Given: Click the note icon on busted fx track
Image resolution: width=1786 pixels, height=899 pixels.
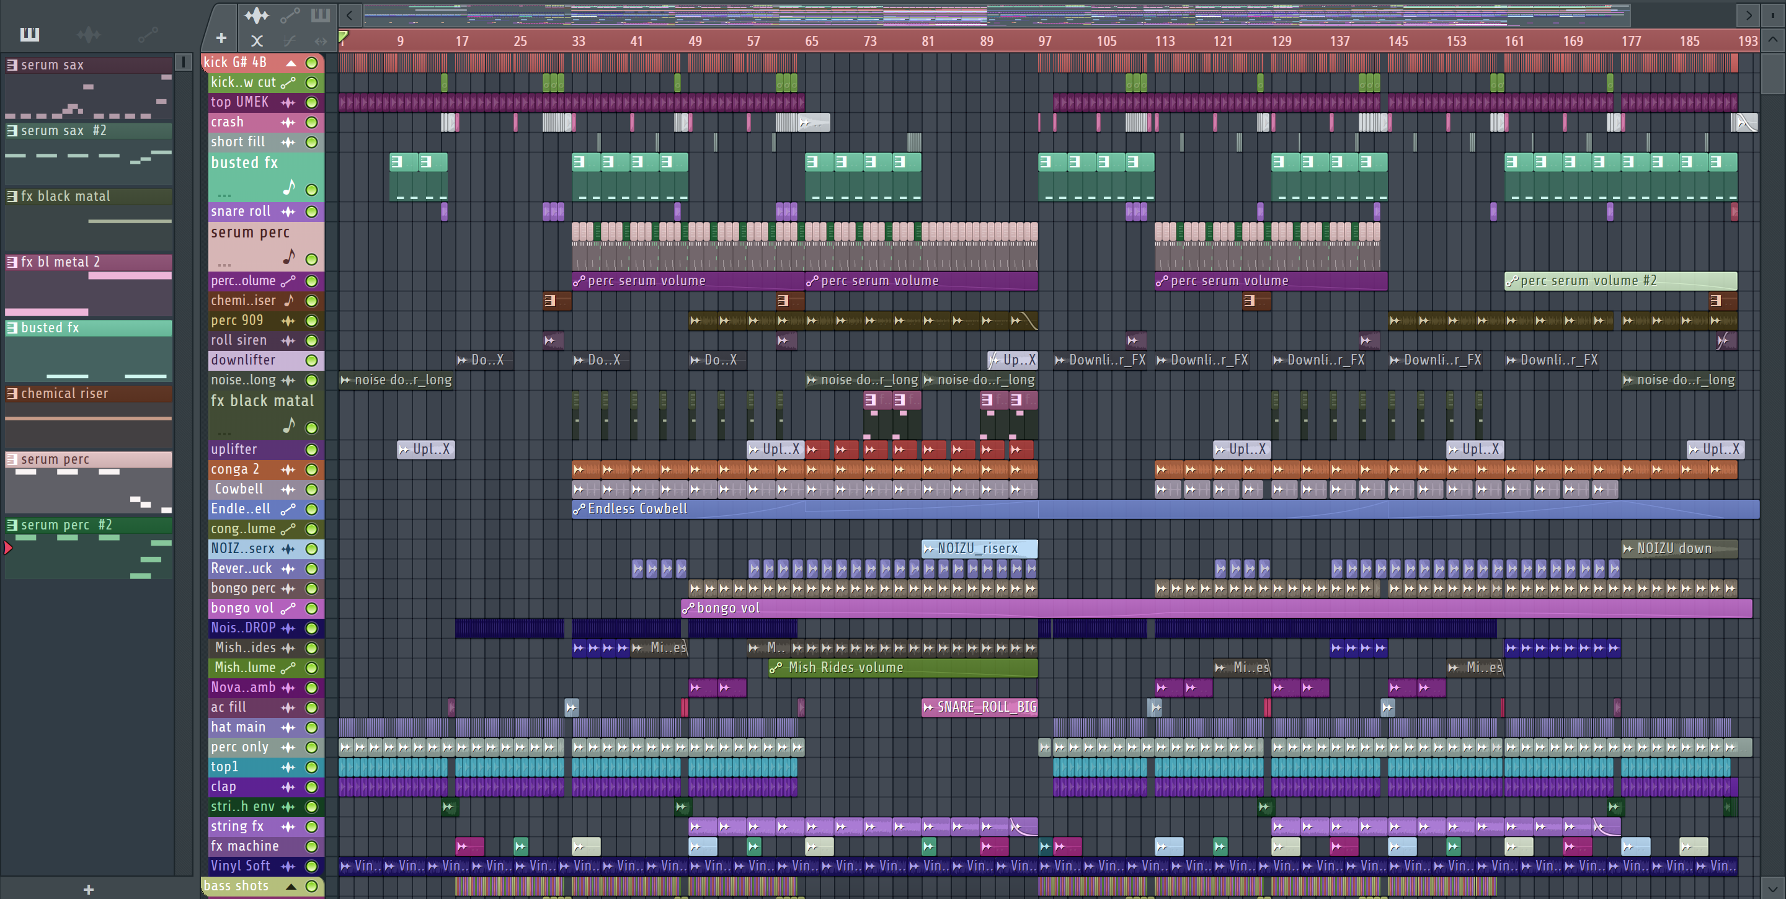Looking at the screenshot, I should click(x=289, y=188).
